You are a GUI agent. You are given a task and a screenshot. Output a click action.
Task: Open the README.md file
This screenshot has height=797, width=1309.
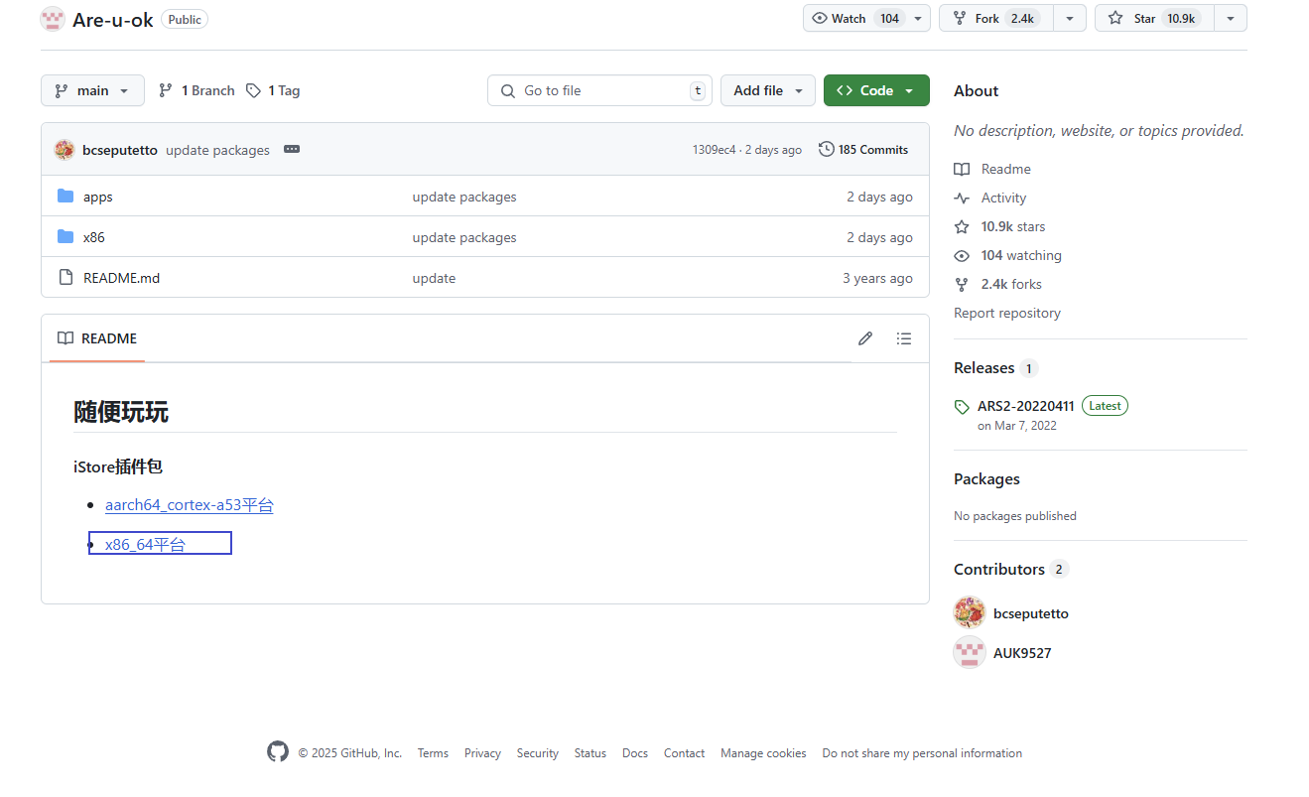pos(121,278)
